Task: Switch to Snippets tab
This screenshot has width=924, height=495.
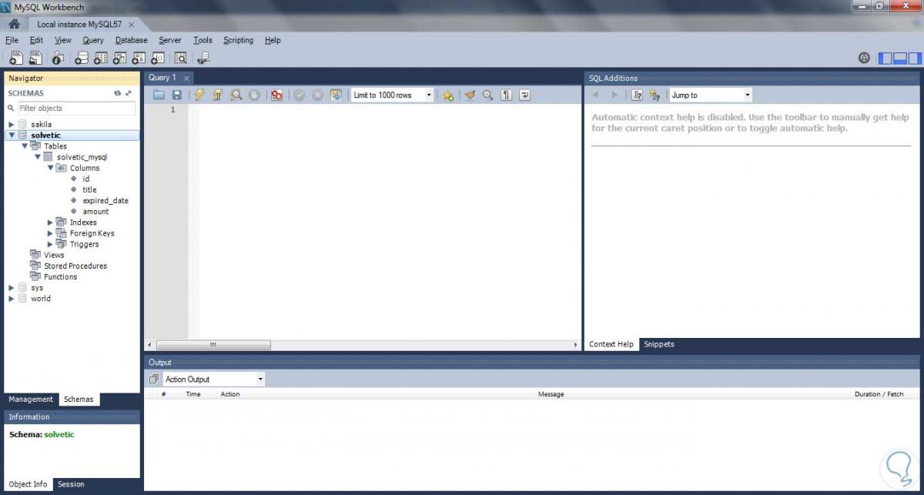Action: coord(658,344)
